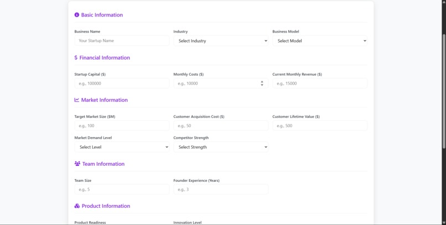Click the Financial Information heading text
The image size is (446, 225).
coord(105,57)
